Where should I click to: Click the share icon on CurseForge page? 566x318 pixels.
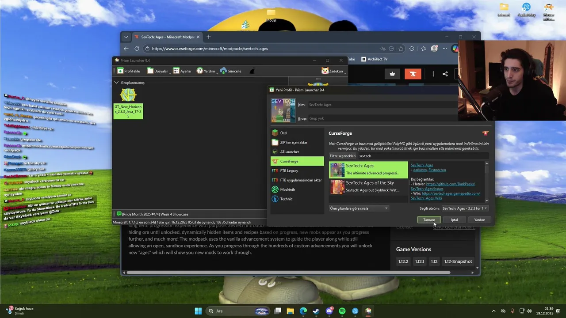[x=445, y=74]
